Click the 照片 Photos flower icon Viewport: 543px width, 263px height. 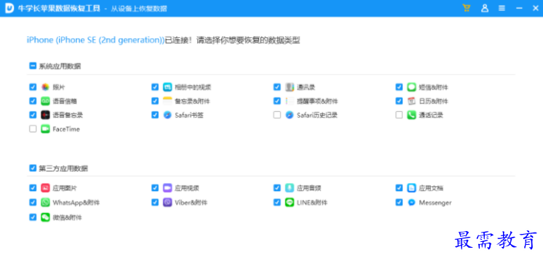pyautogui.click(x=45, y=87)
